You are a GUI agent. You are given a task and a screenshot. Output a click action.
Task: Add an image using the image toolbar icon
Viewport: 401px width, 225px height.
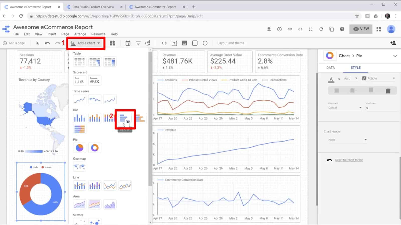coord(184,43)
